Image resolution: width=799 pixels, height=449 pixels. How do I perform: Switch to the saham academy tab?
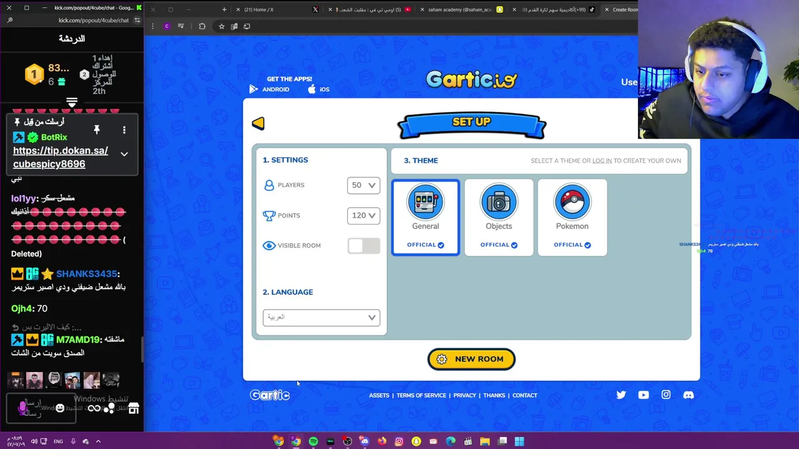click(x=460, y=9)
